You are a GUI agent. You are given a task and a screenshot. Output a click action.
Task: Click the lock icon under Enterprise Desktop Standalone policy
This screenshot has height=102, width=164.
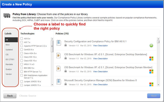tap(66, 58)
